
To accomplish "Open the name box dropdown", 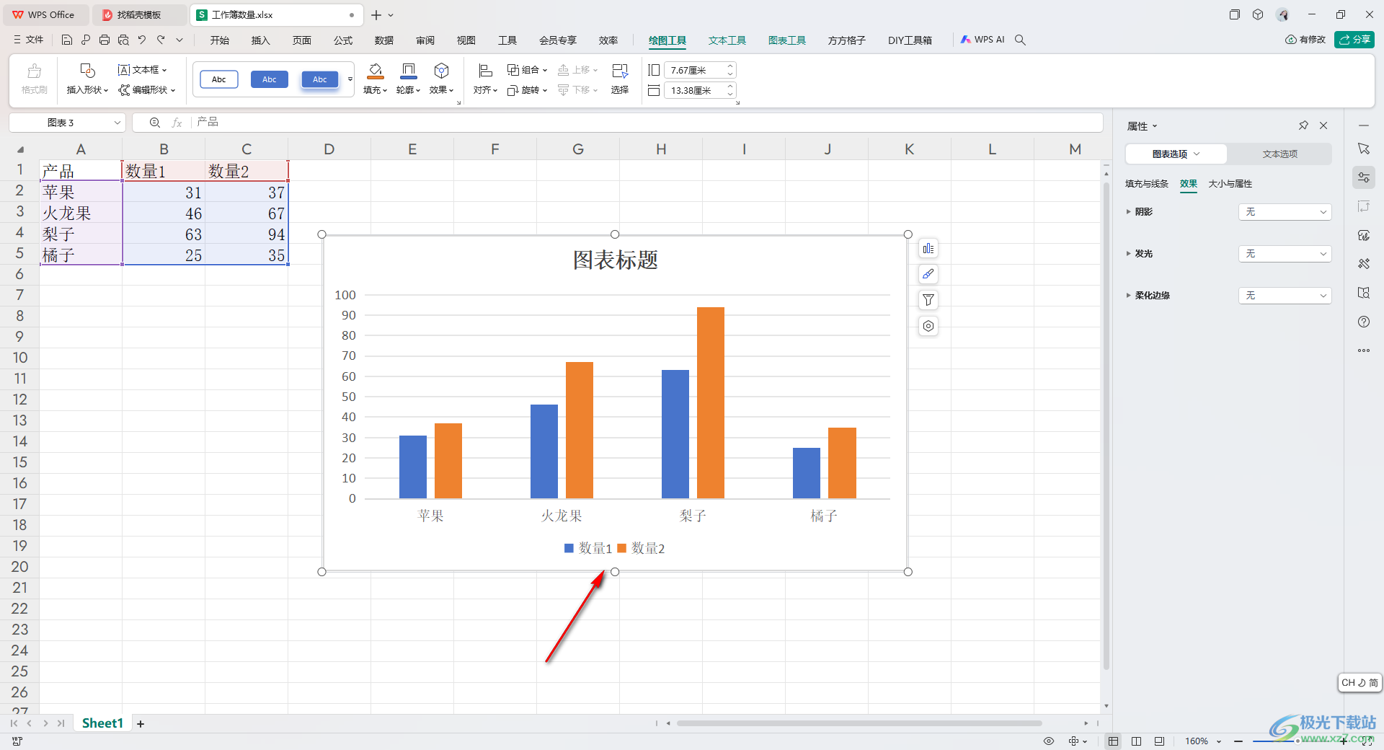I will click(117, 123).
